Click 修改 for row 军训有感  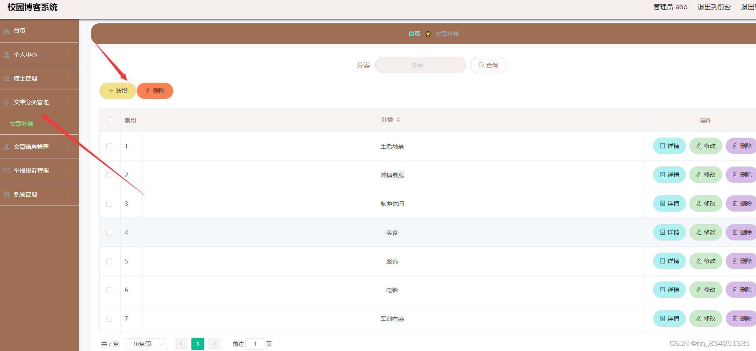click(x=706, y=318)
